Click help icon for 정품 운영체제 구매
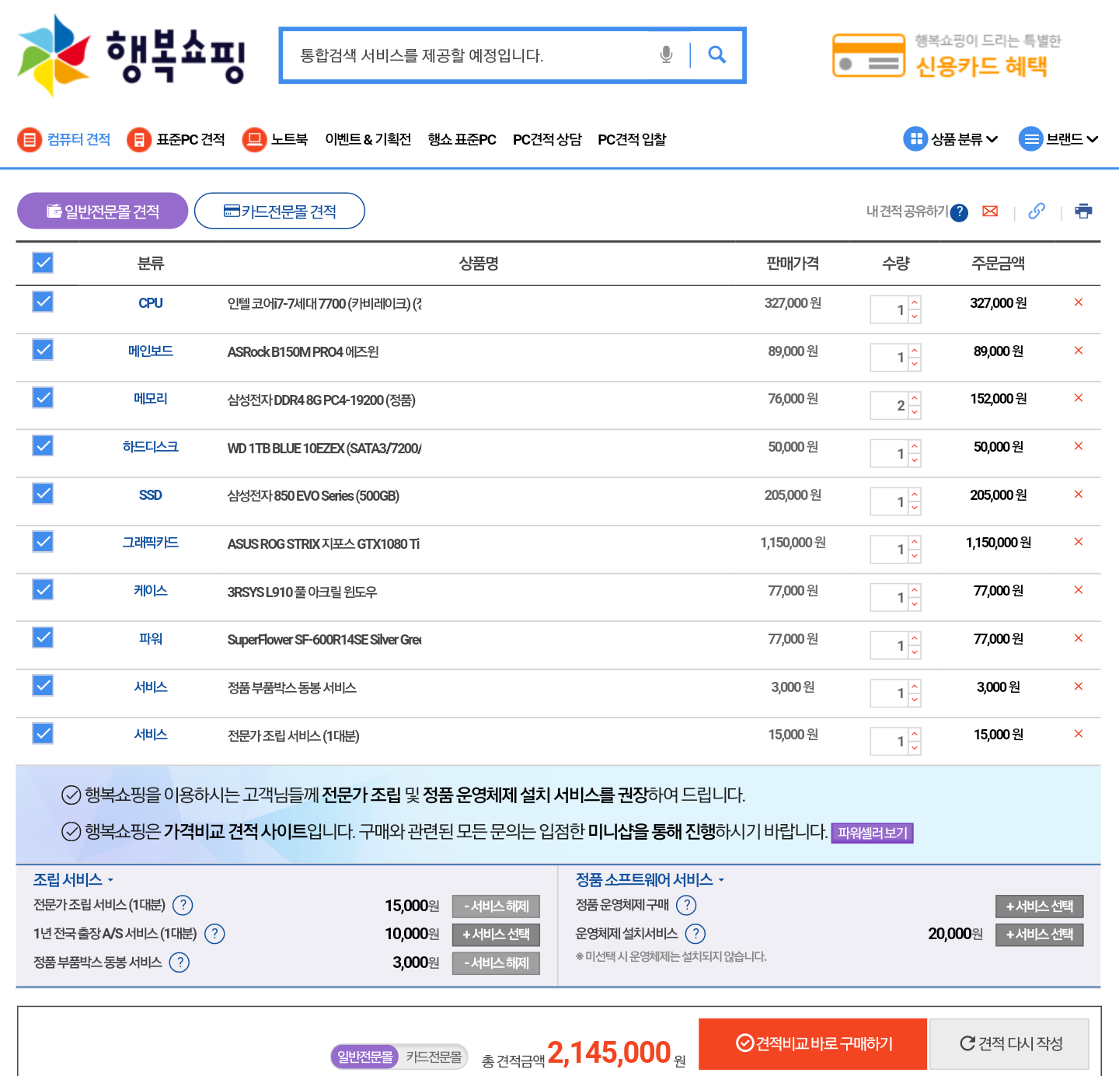This screenshot has width=1119, height=1076. [686, 905]
